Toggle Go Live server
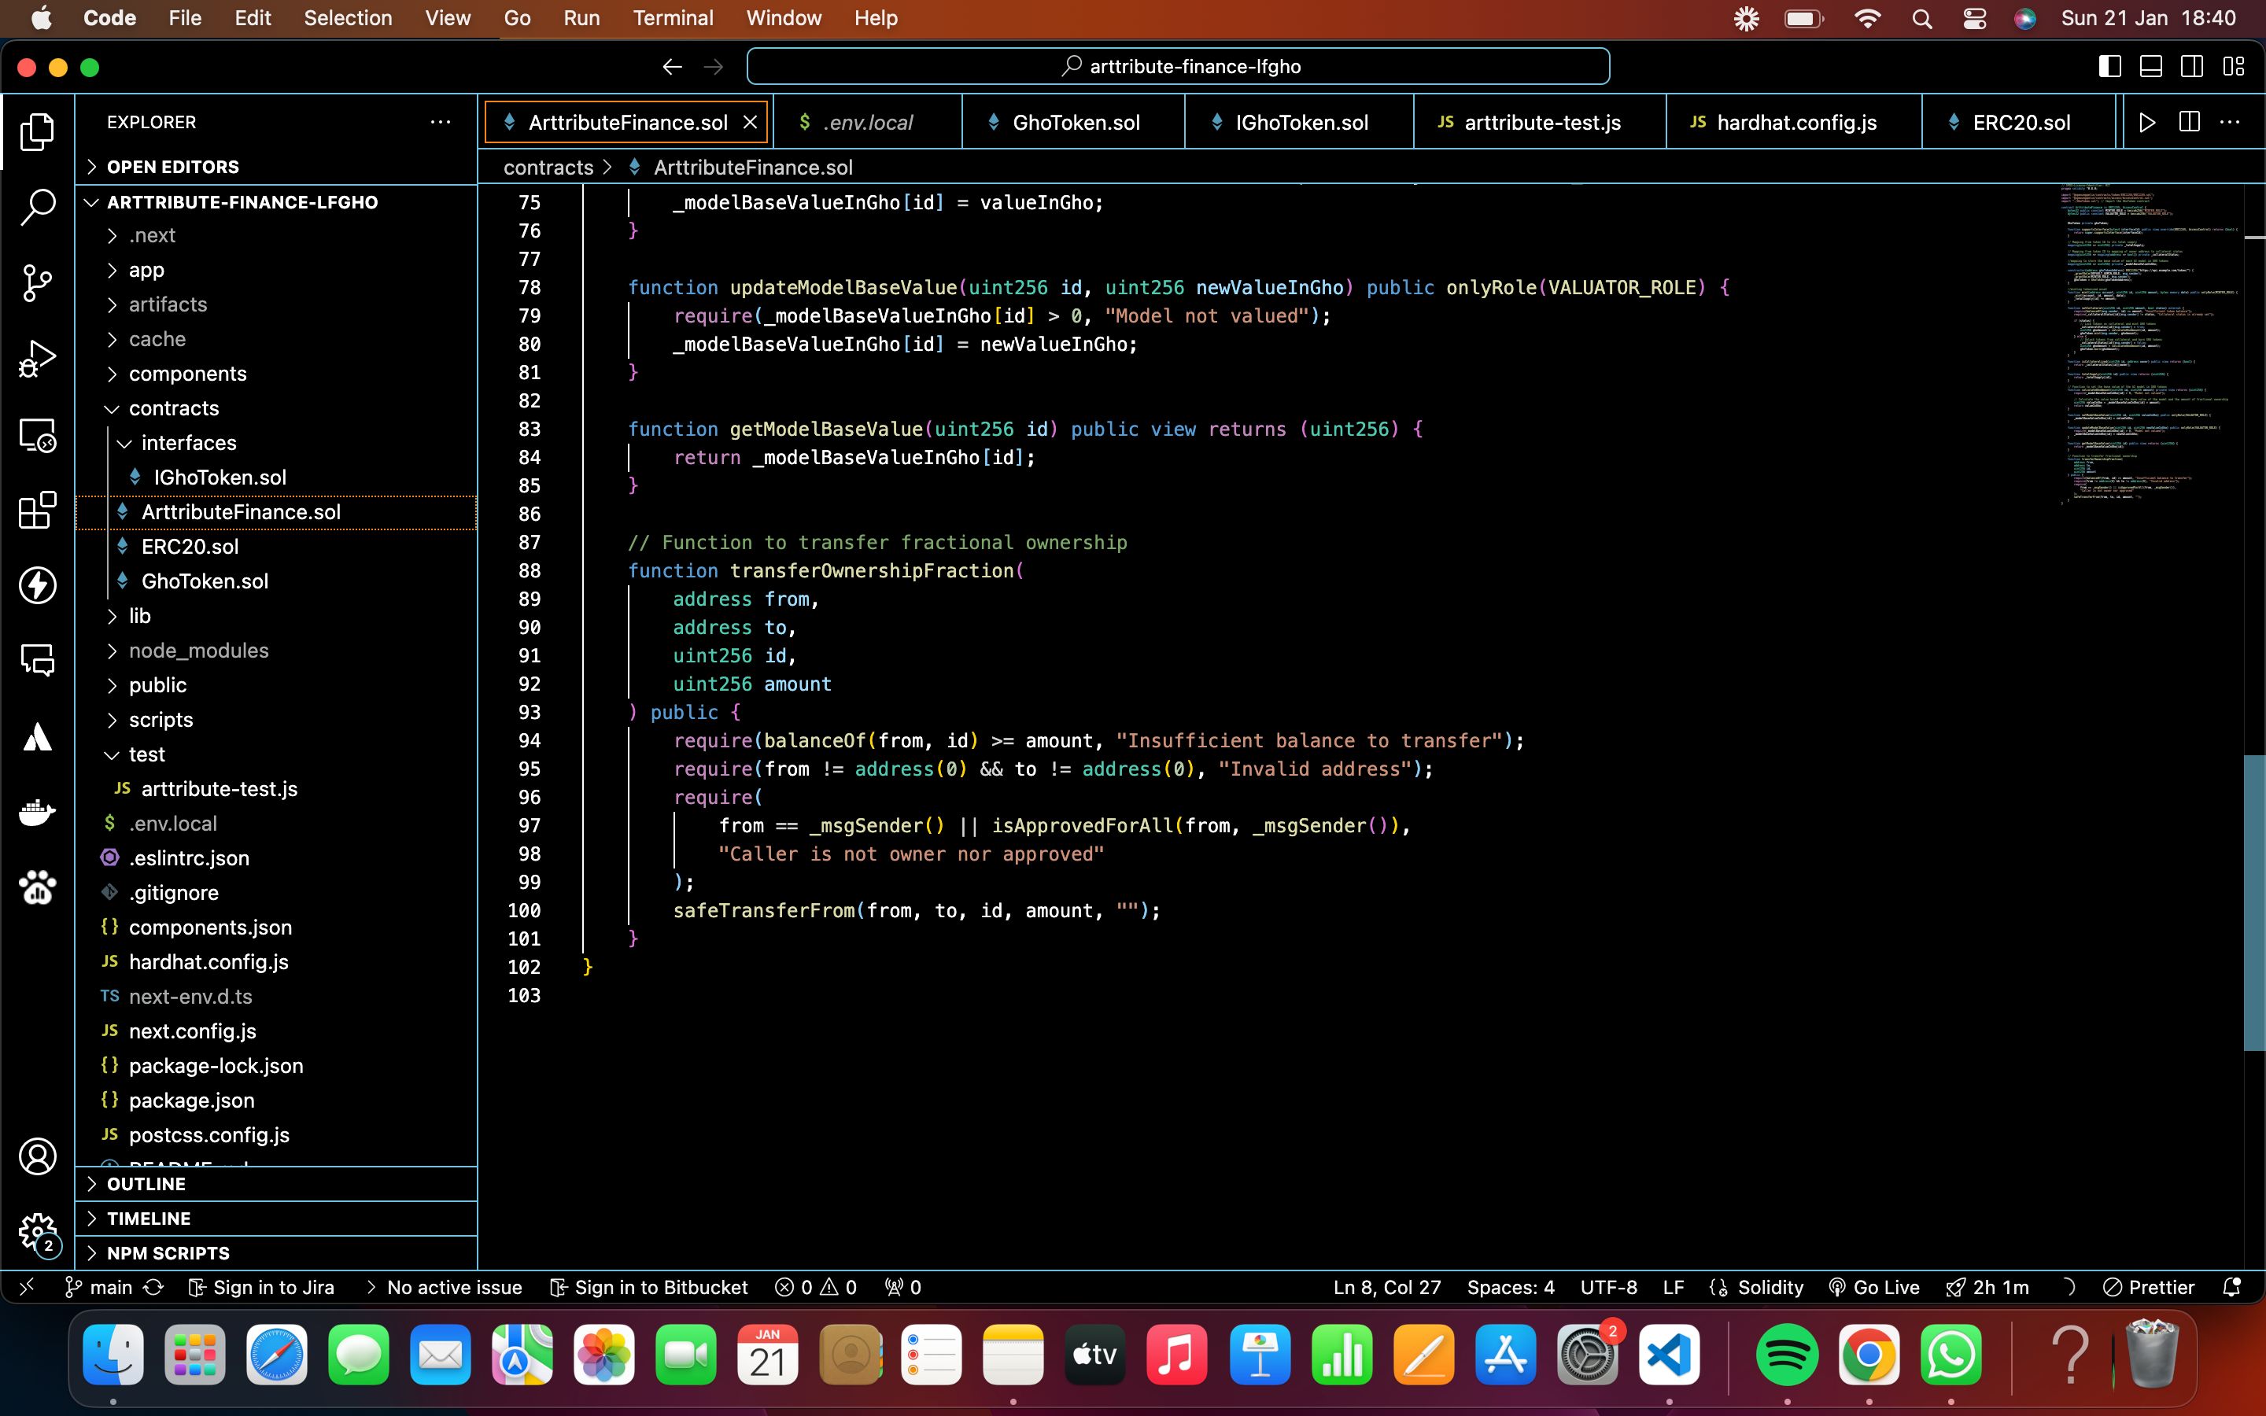The width and height of the screenshot is (2266, 1416). tap(1873, 1288)
